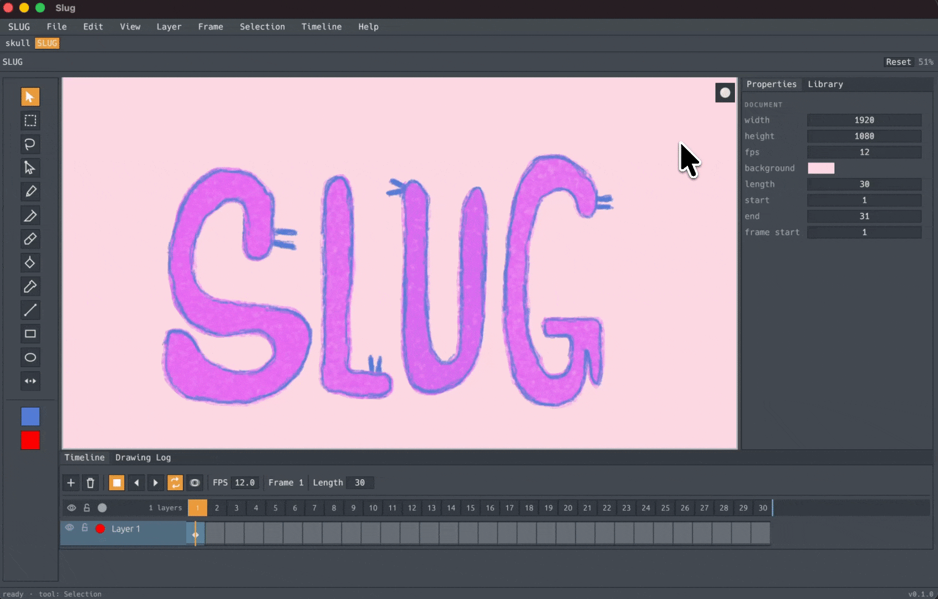Select the Lasso tool

click(x=30, y=144)
